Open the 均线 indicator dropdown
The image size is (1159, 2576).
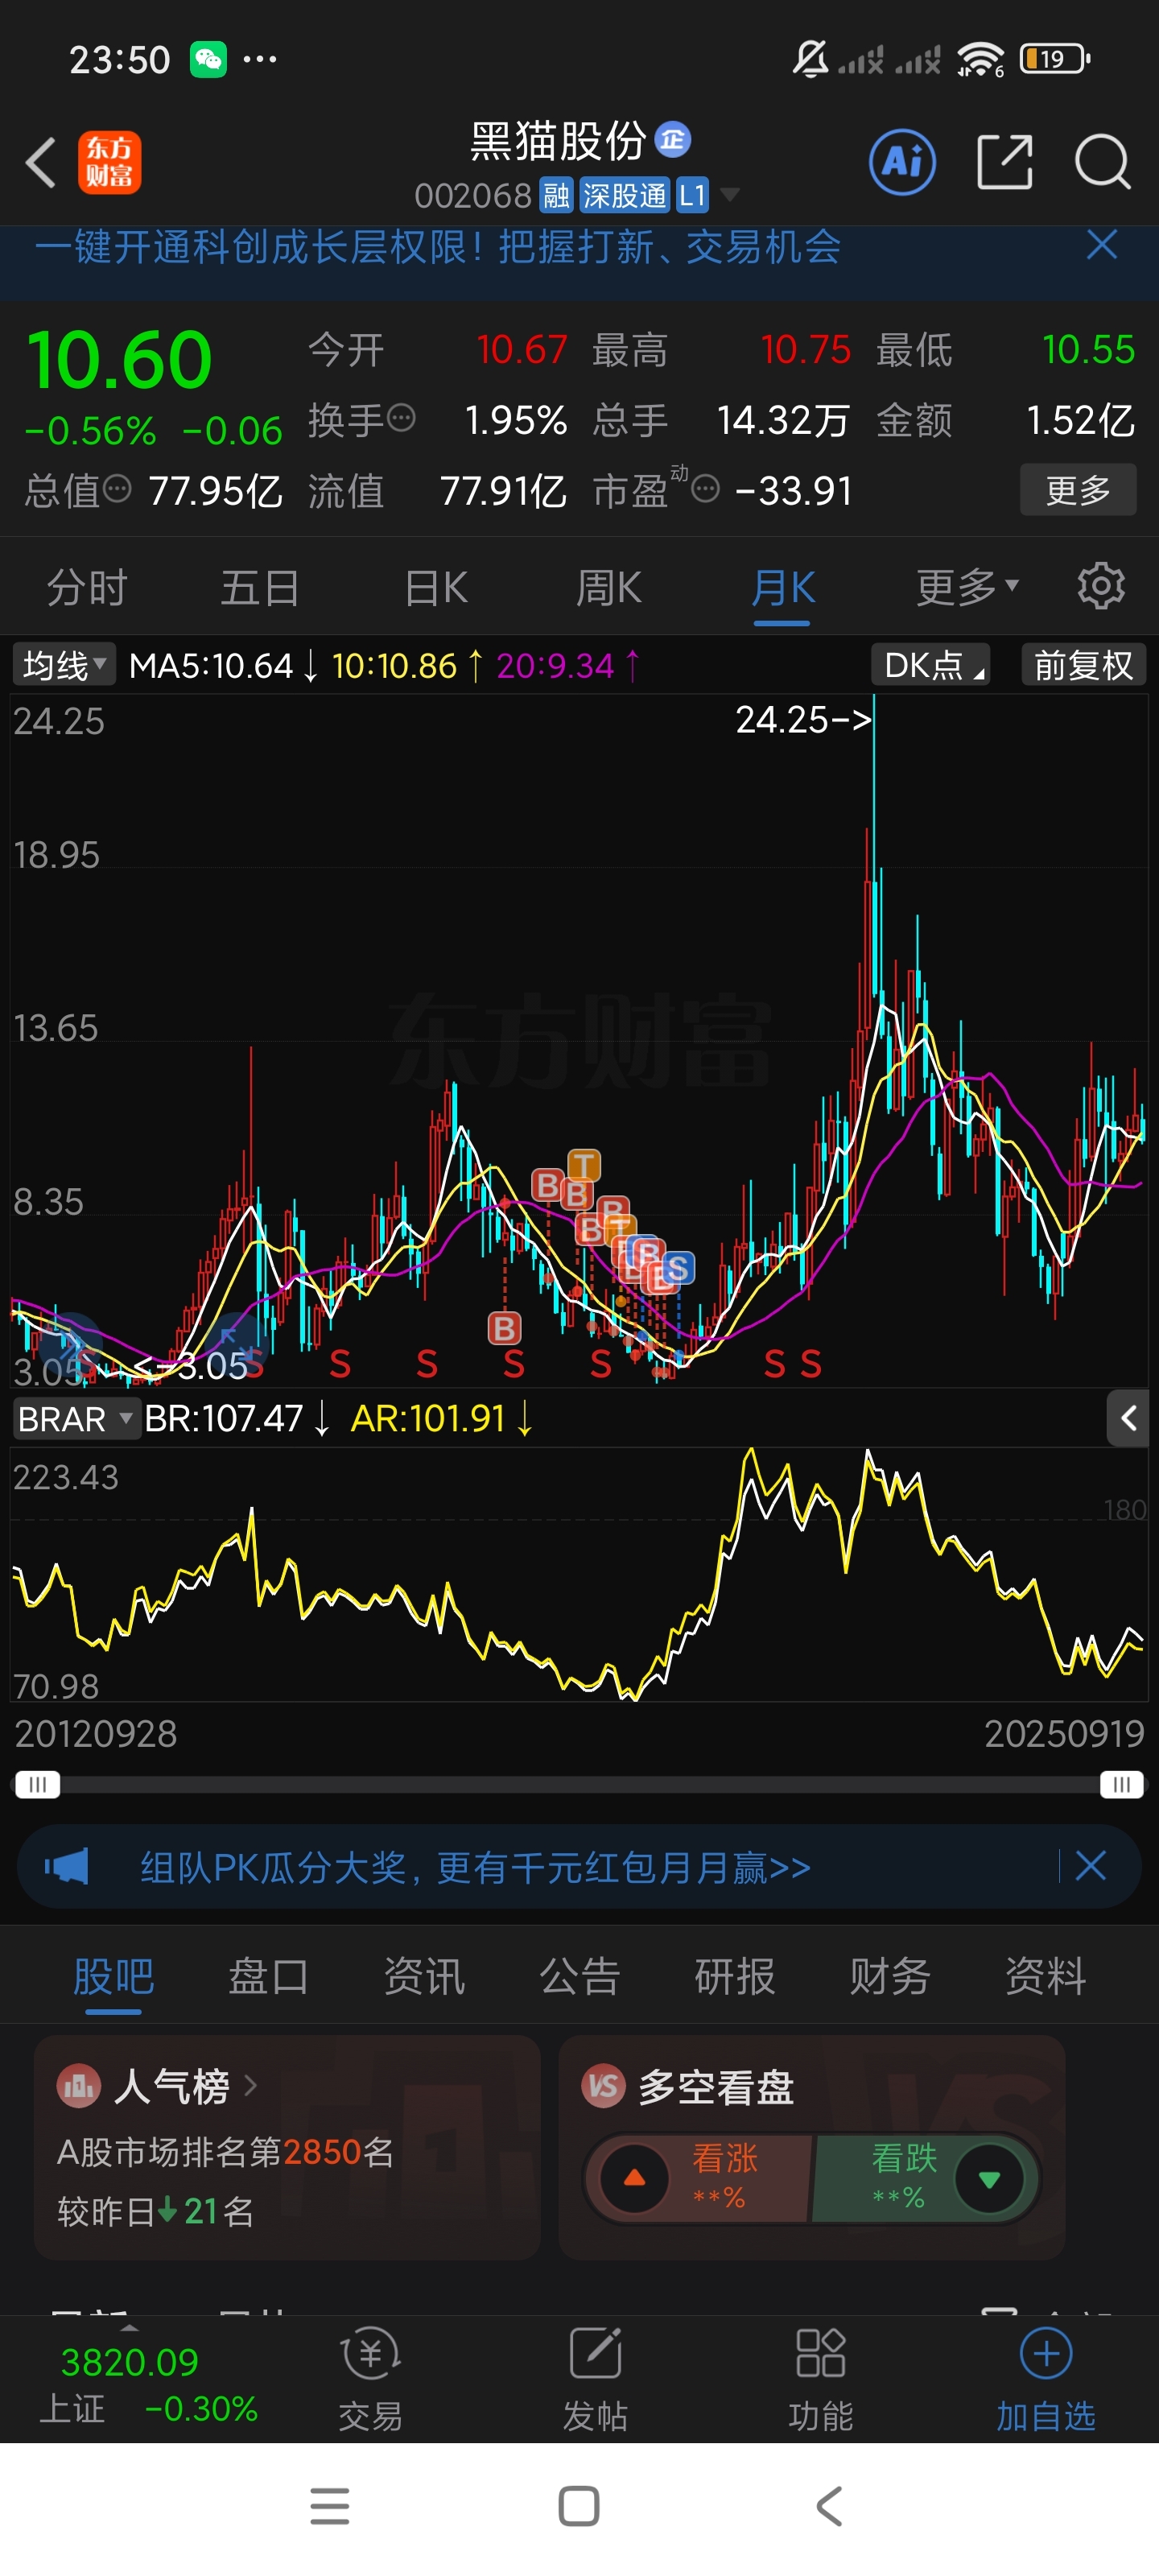63,665
